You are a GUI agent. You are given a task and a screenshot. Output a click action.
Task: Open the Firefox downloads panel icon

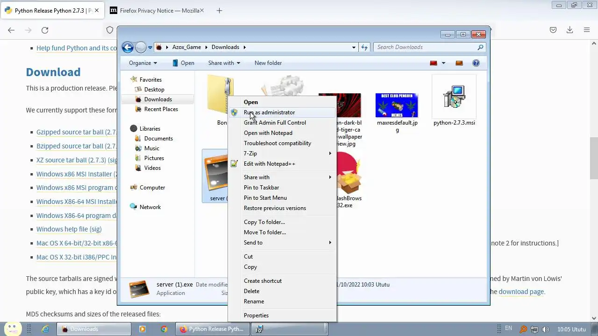coord(570,30)
